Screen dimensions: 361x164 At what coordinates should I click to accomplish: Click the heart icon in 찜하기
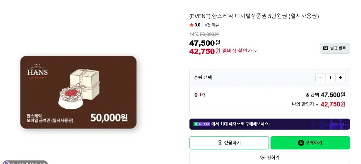(263, 158)
